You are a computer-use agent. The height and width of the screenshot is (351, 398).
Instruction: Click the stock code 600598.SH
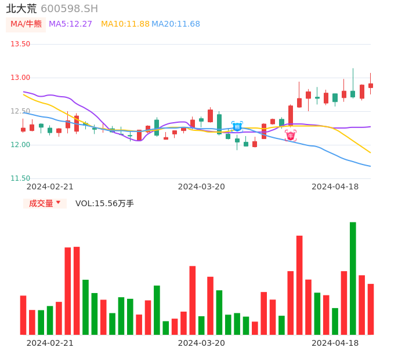point(69,9)
